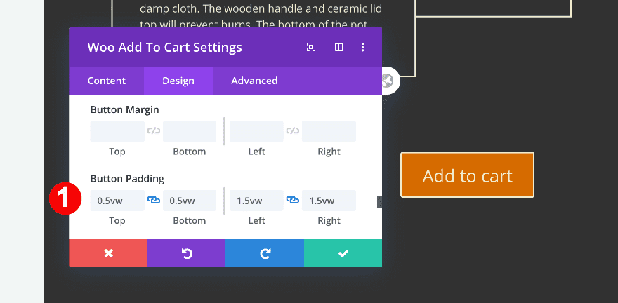This screenshot has height=303, width=618.
Task: Switch to the Content tab
Action: pos(107,81)
